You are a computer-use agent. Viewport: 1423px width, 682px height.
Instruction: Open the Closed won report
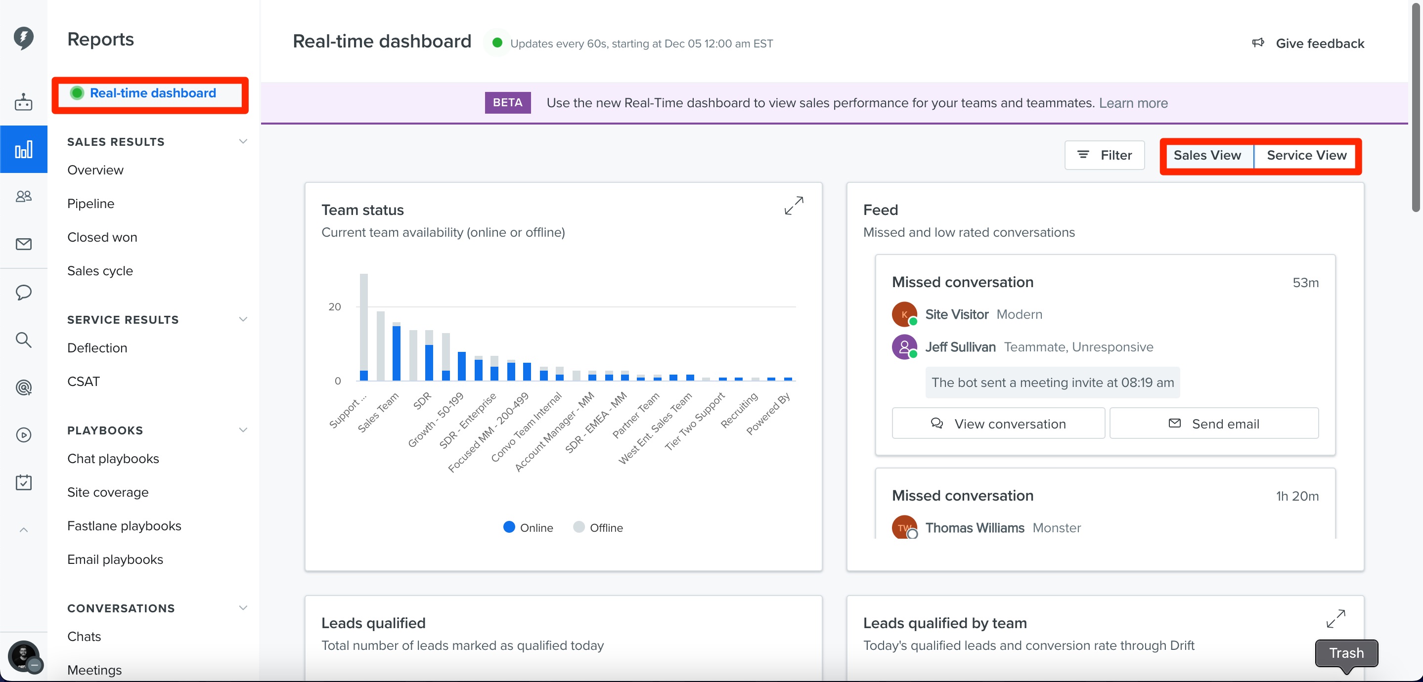[102, 237]
